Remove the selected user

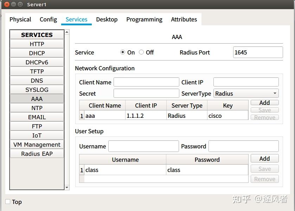pyautogui.click(x=264, y=179)
